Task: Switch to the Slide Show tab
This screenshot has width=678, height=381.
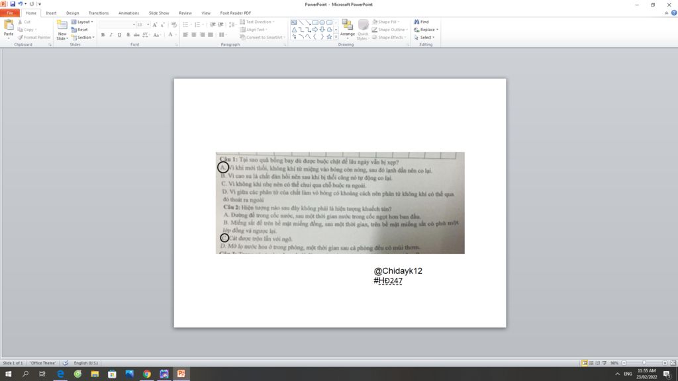Action: pyautogui.click(x=159, y=13)
